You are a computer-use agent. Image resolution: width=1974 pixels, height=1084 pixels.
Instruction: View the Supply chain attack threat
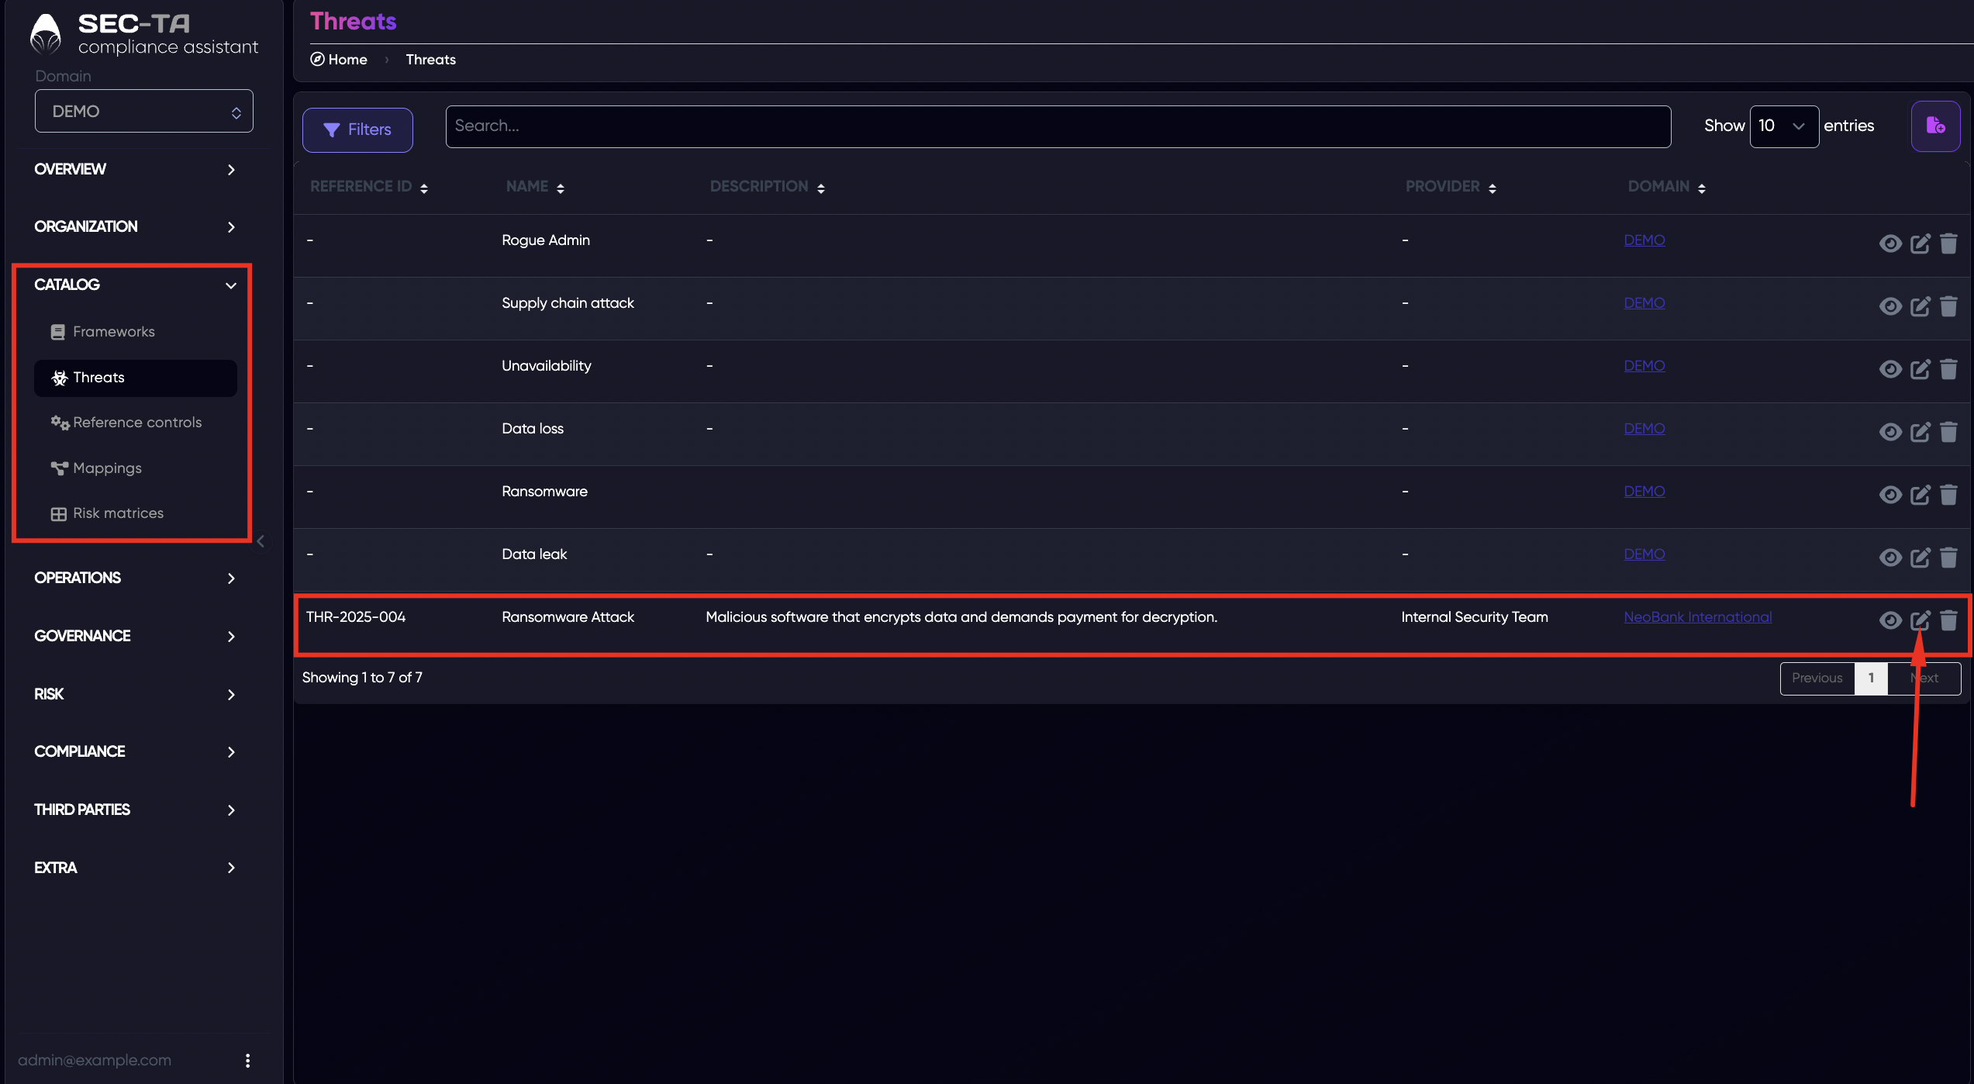click(x=1890, y=306)
